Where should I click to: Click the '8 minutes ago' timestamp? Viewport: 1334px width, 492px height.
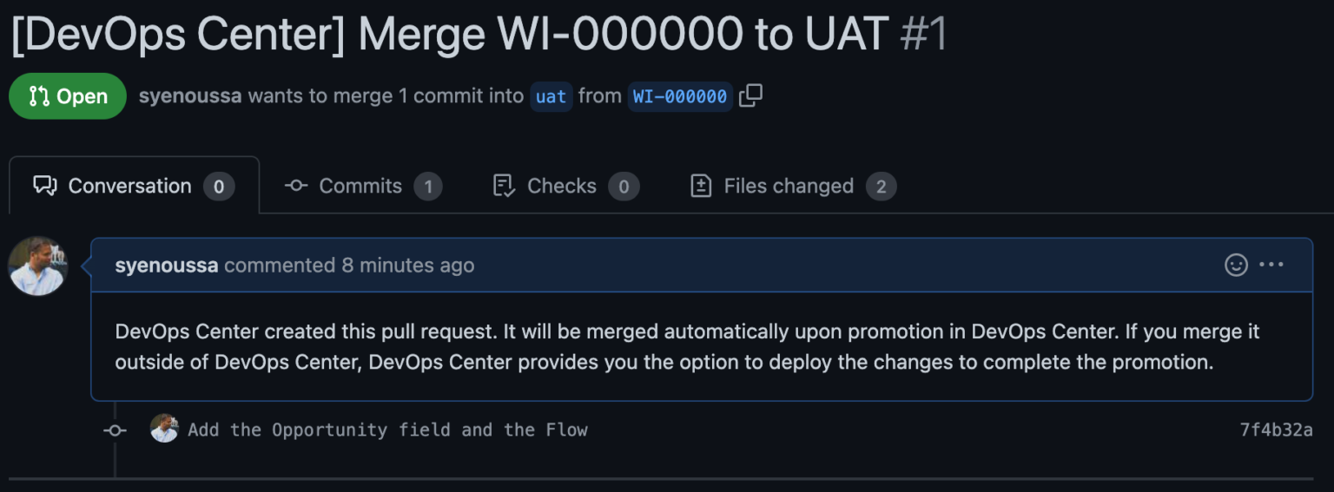pyautogui.click(x=408, y=265)
